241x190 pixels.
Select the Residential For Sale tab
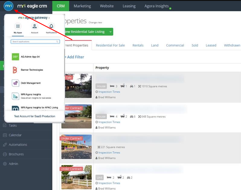[x=110, y=45]
